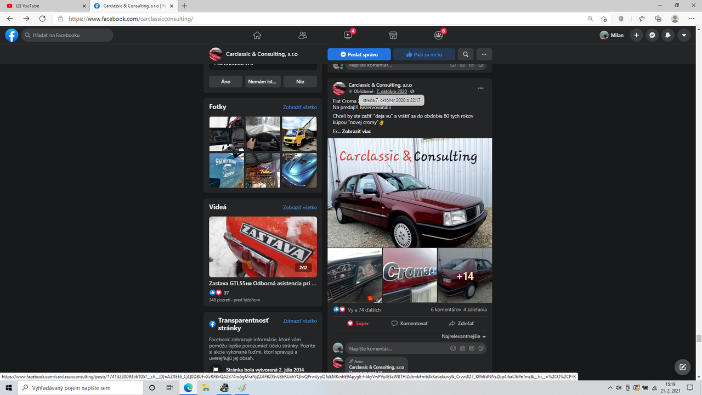Switch to the Carclassic & Consulting tab
The height and width of the screenshot is (395, 702).
[134, 5]
